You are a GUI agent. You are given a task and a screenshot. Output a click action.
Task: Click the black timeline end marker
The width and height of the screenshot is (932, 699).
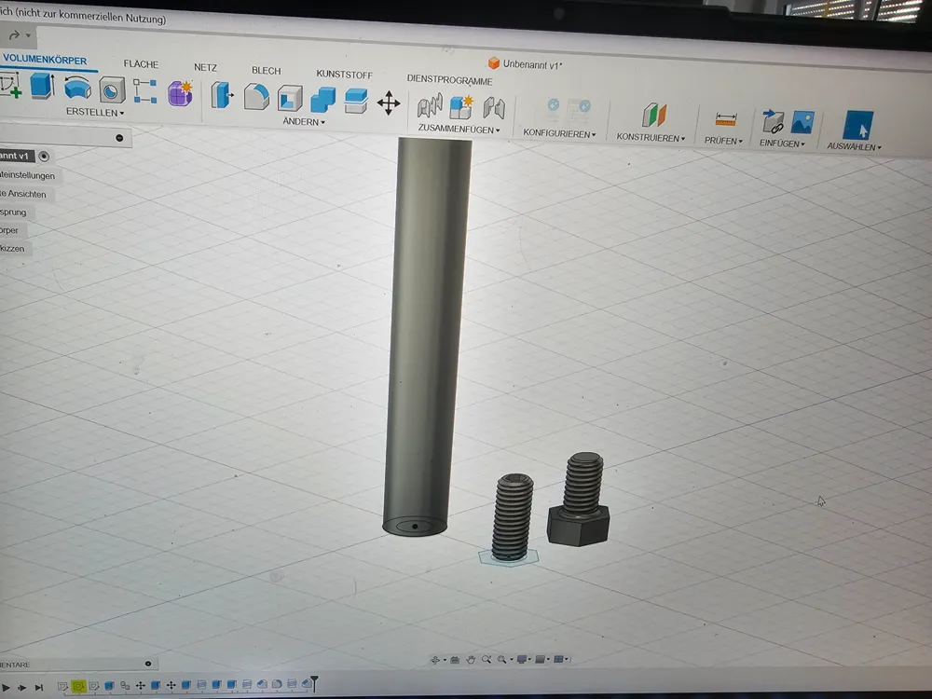(314, 682)
